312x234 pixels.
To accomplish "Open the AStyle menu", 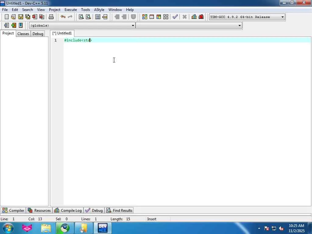I will coord(99,10).
